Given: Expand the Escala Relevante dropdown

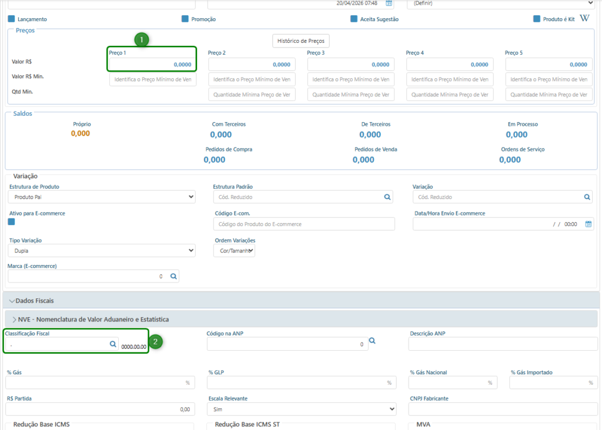Looking at the screenshot, I should click(302, 409).
